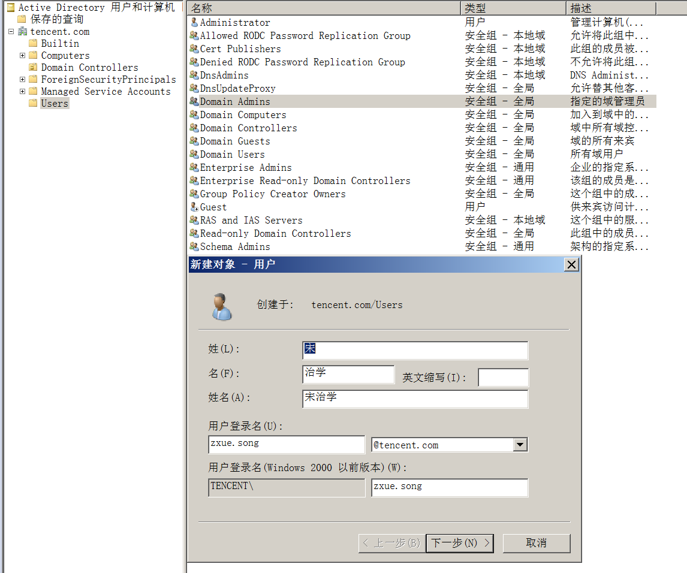Viewport: 687px width, 573px height.
Task: Click the 英文缩写(I) input field
Action: (x=503, y=377)
